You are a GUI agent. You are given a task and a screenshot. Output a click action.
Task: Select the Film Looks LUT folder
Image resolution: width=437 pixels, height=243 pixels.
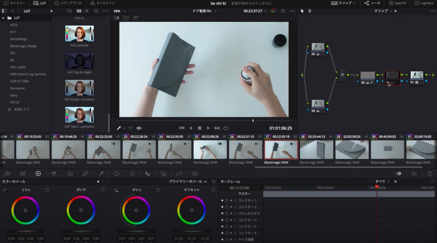tap(18, 67)
